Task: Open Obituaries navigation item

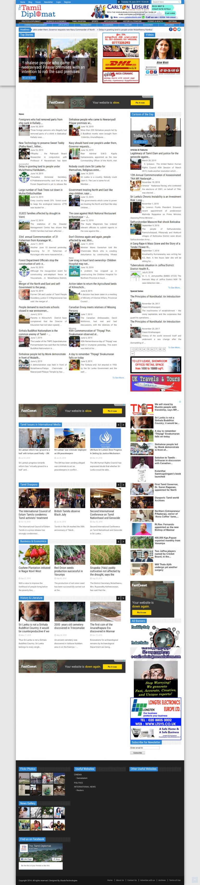Action: 169,25
